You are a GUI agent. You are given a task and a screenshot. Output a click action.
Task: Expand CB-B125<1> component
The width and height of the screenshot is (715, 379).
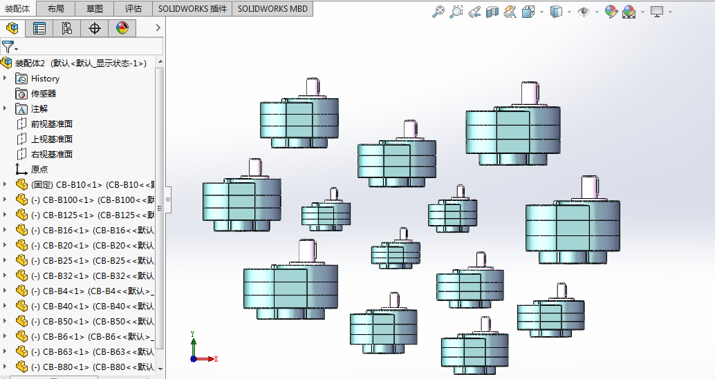[5, 215]
